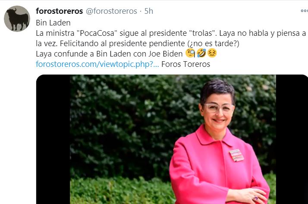Click the line 'Laya confunde a Bin Laden con Joe Biden'
Viewport: 308px width, 204px height.
[109, 54]
